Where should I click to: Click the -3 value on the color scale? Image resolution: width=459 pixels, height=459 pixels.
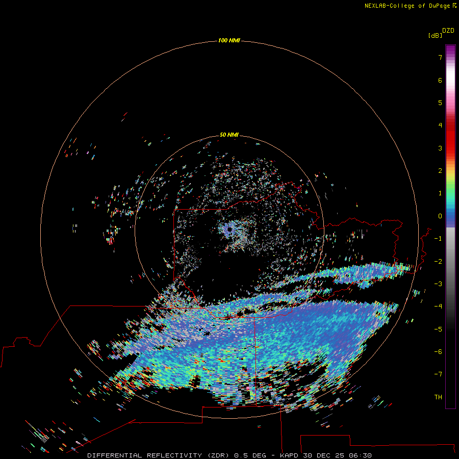coord(438,284)
